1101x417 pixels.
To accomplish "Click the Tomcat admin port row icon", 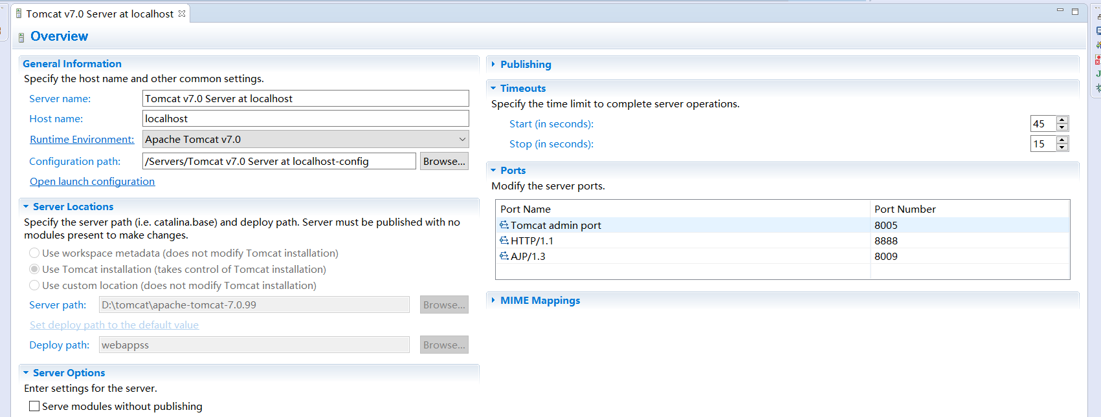I will 504,225.
